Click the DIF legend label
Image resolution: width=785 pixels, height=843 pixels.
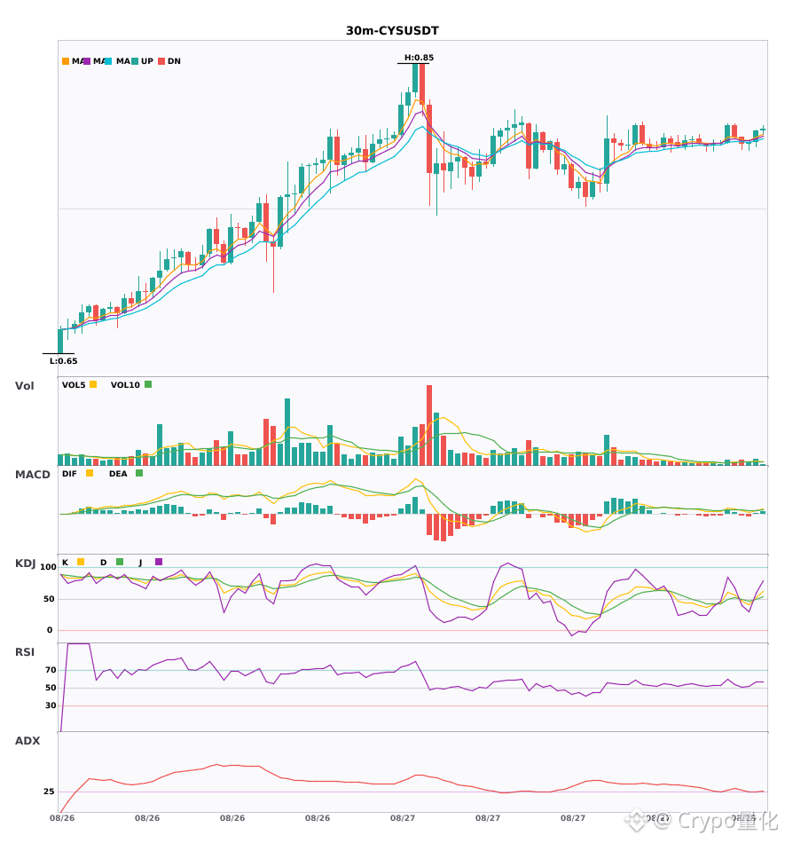coord(69,474)
